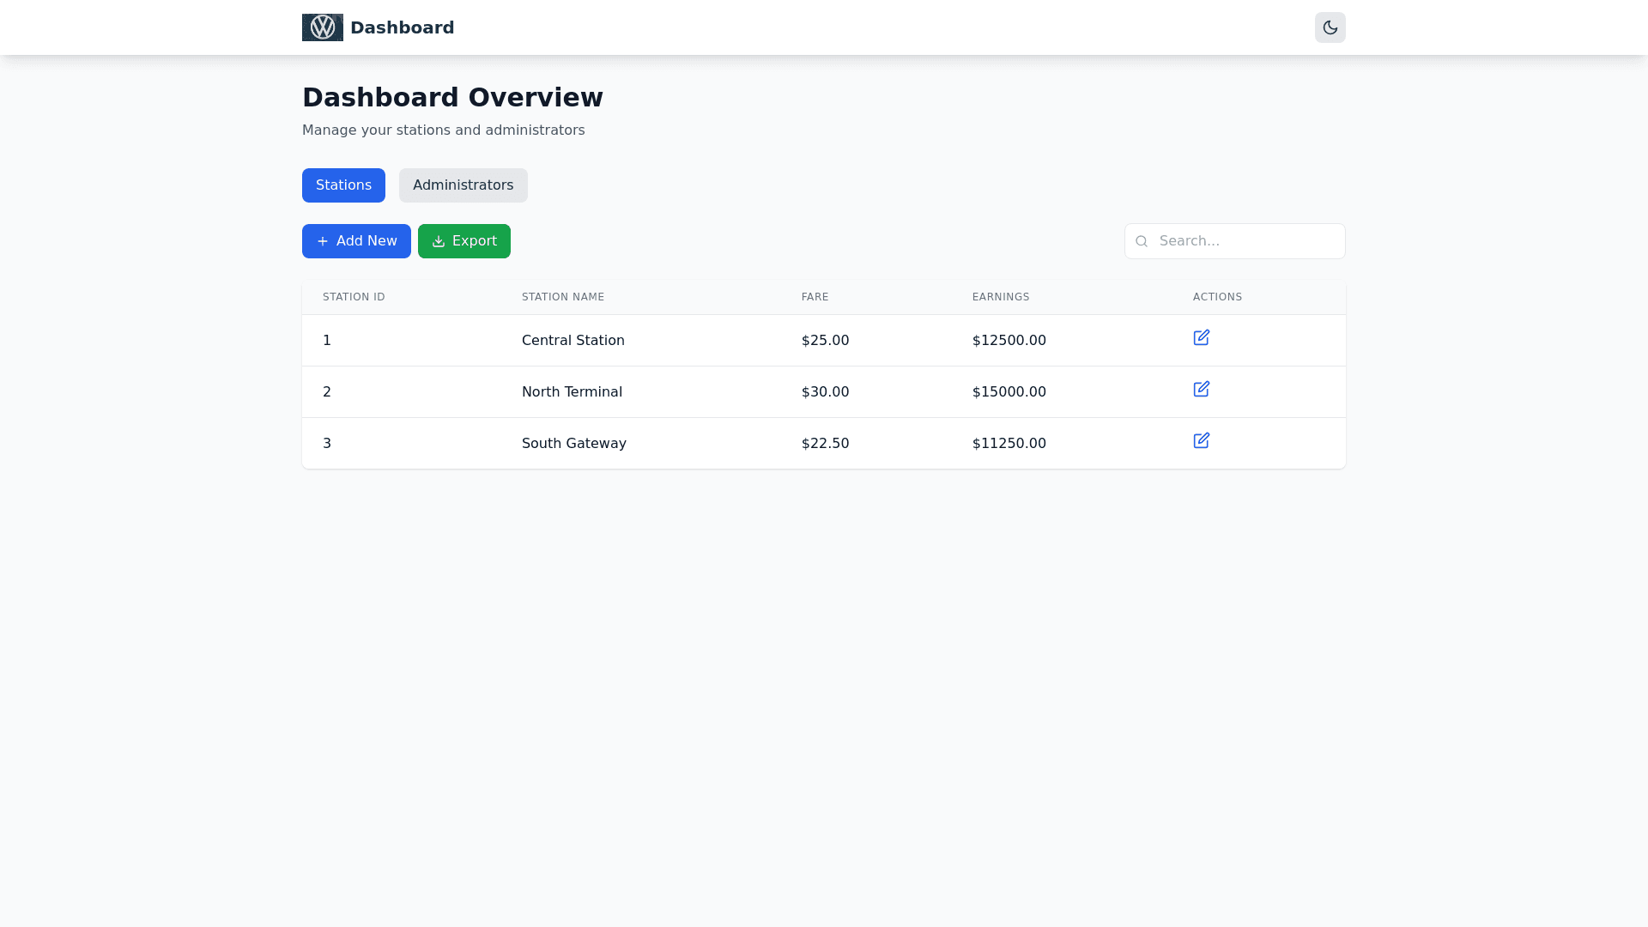Select the North Terminal name cell
Viewport: 1648px width, 927px height.
click(x=572, y=392)
